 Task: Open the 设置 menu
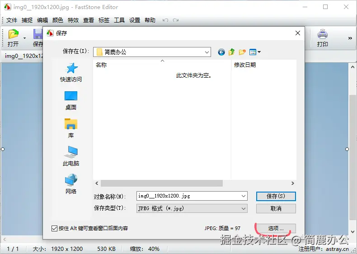point(135,20)
